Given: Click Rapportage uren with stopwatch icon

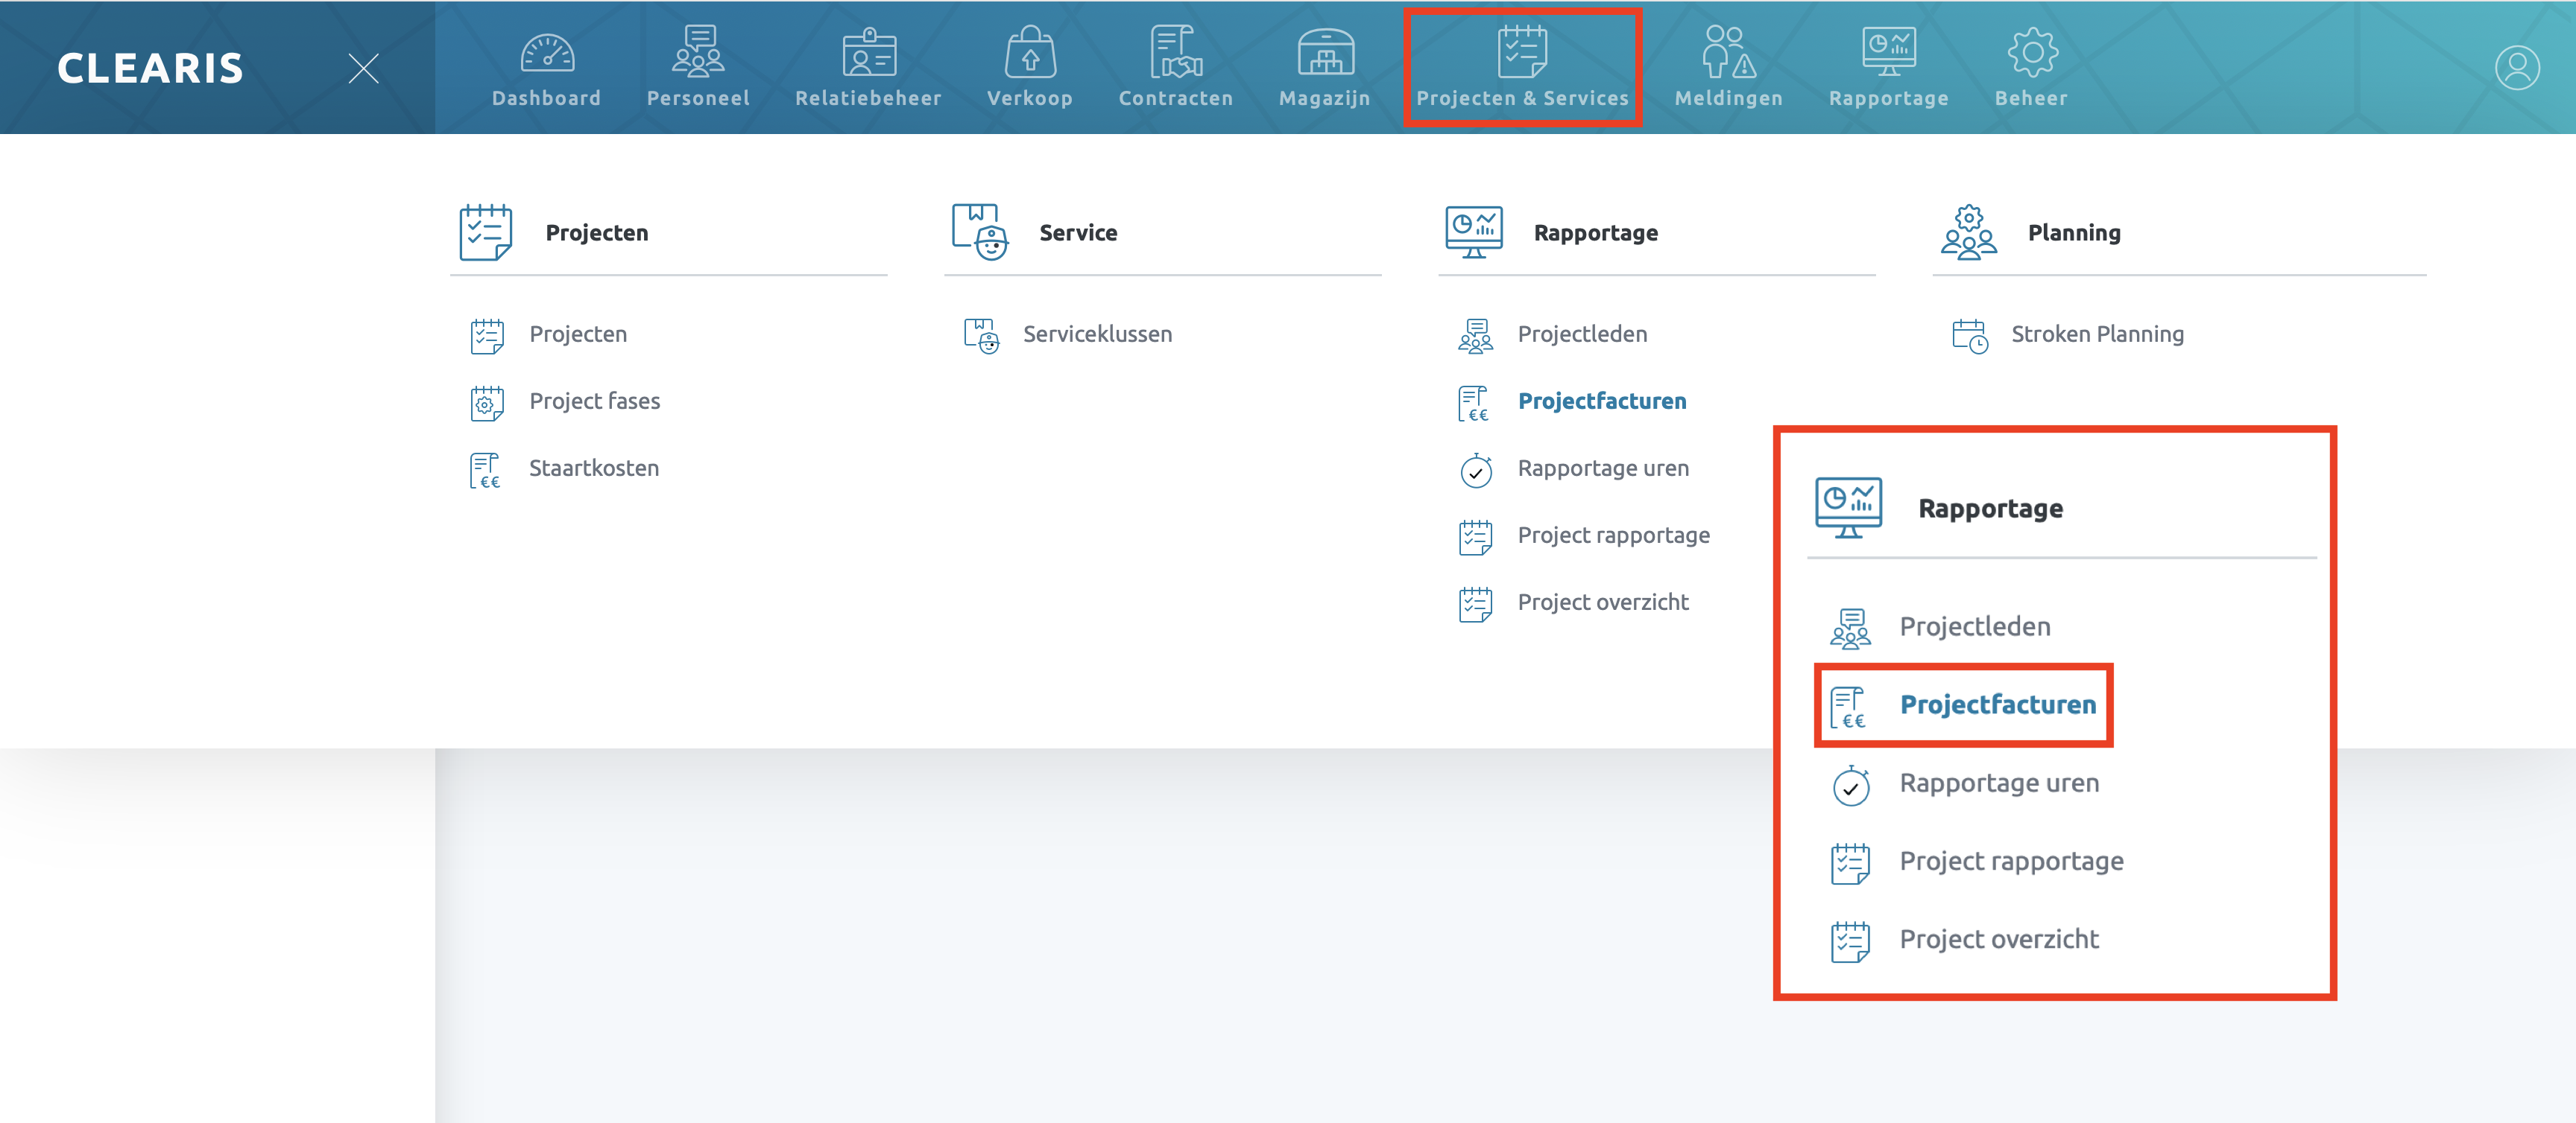Looking at the screenshot, I should (1602, 468).
